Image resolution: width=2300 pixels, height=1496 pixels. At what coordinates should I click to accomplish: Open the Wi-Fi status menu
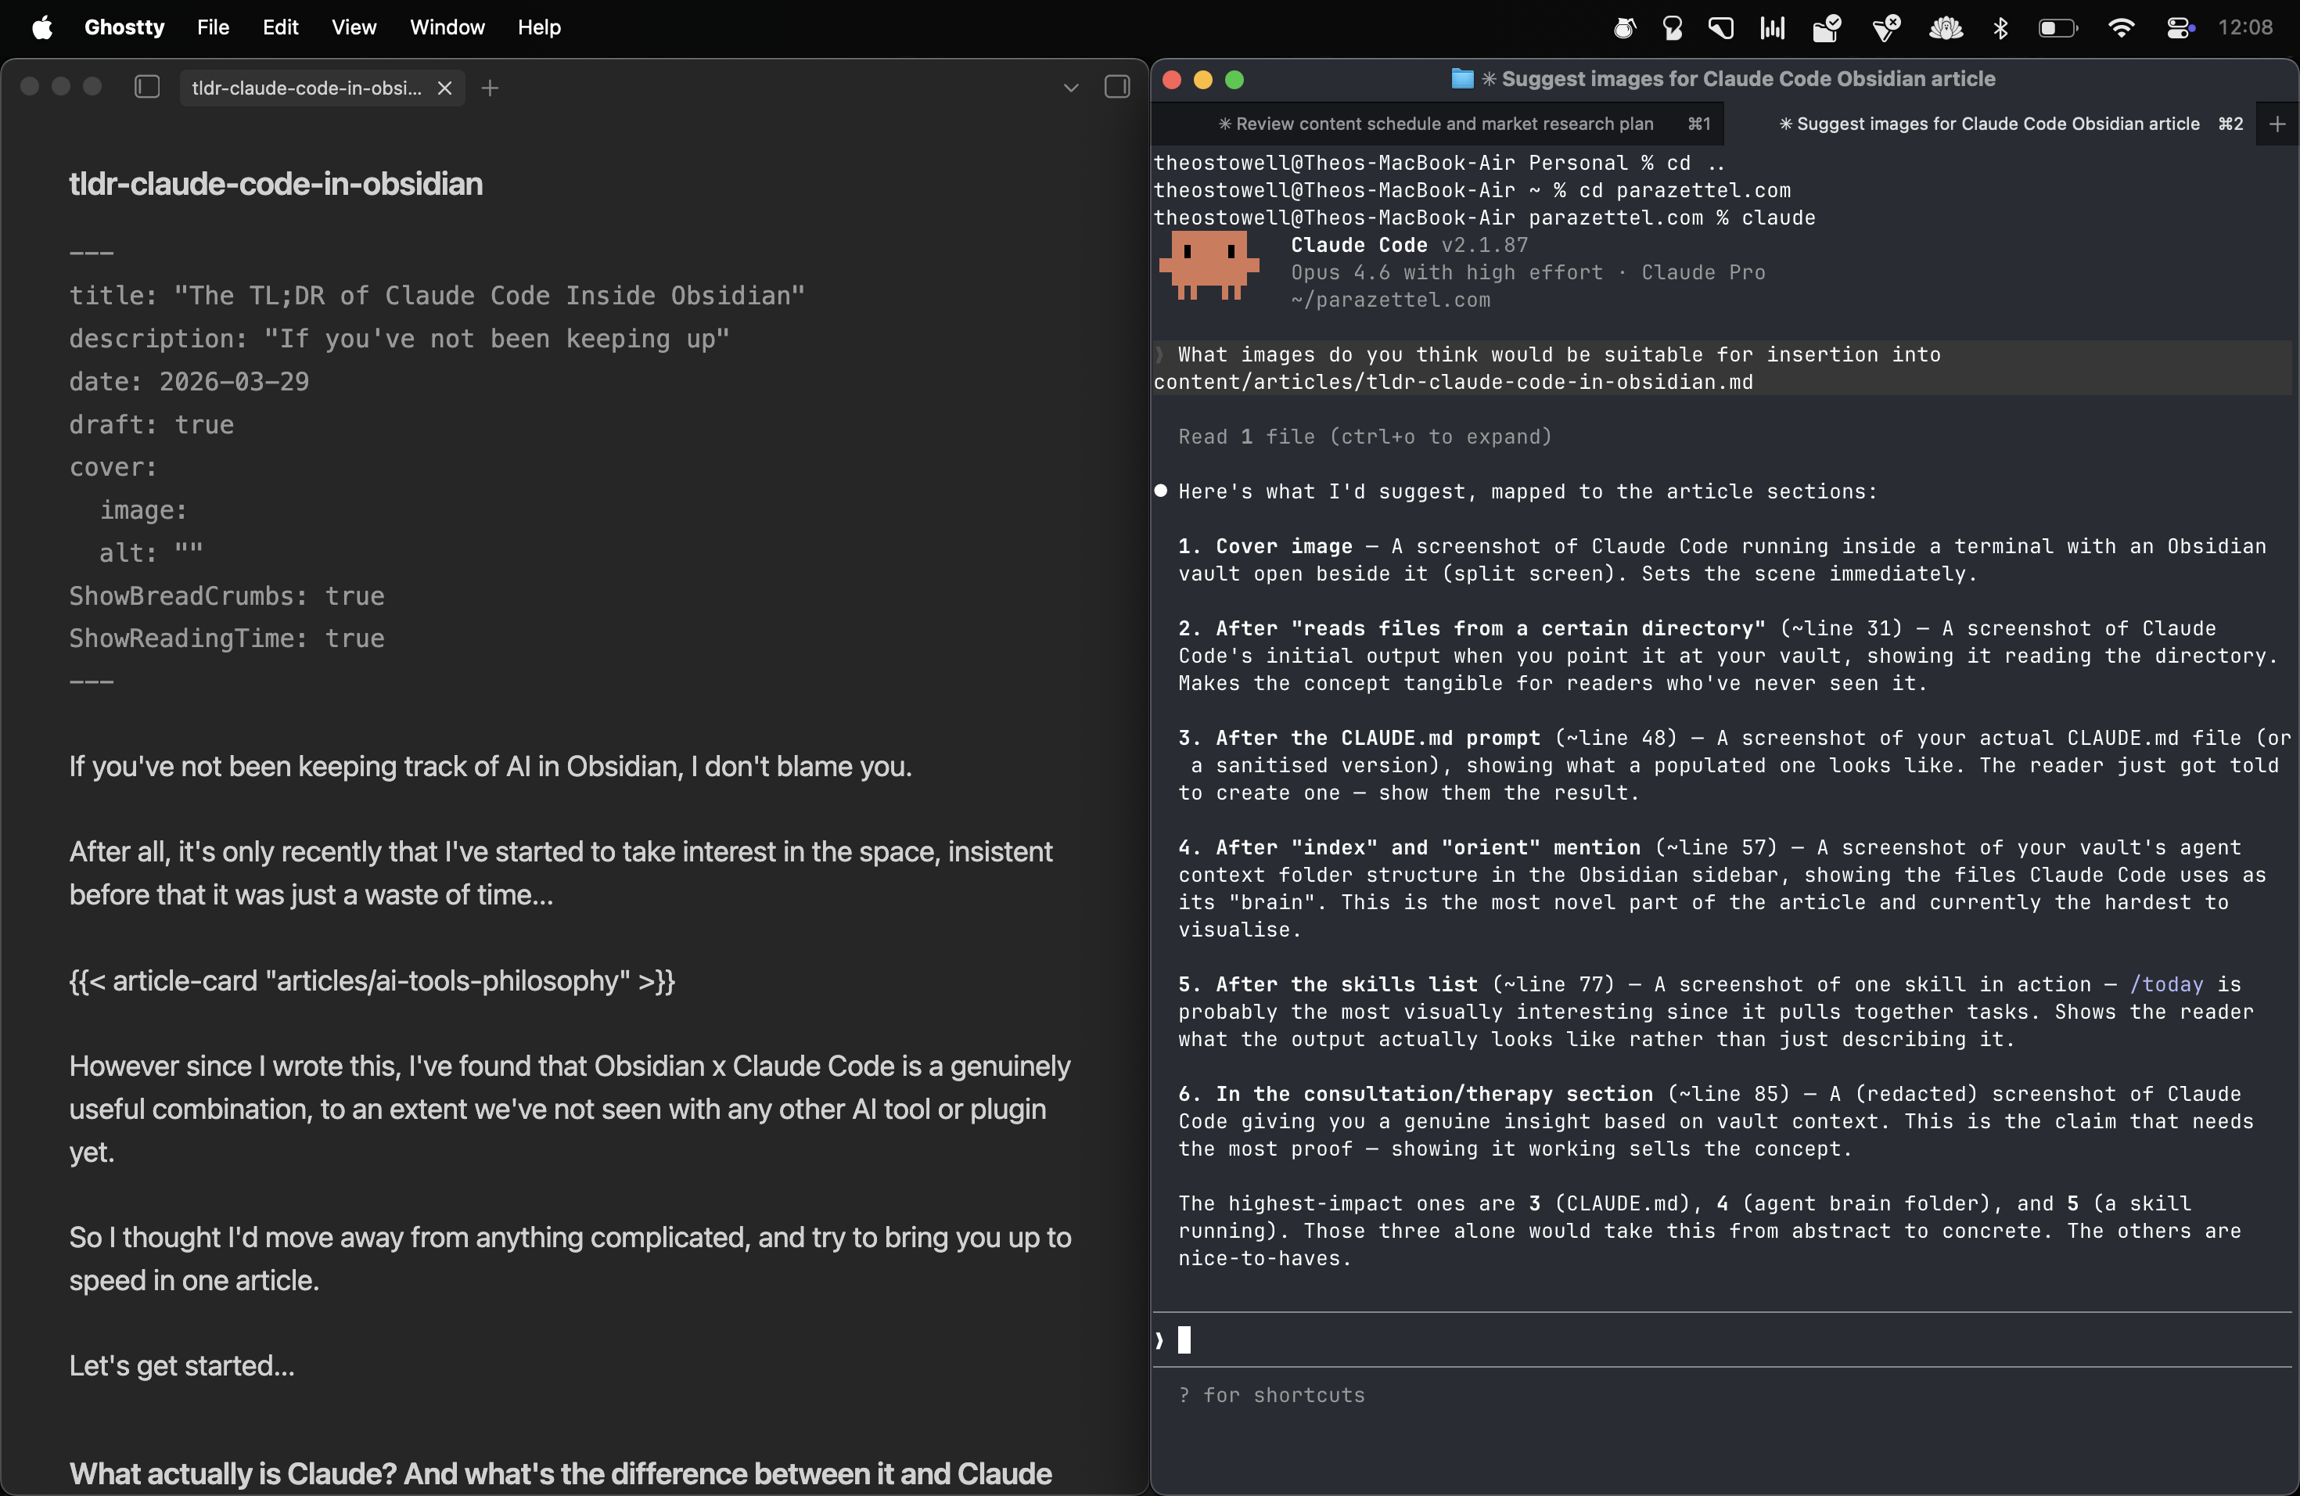[x=2119, y=28]
